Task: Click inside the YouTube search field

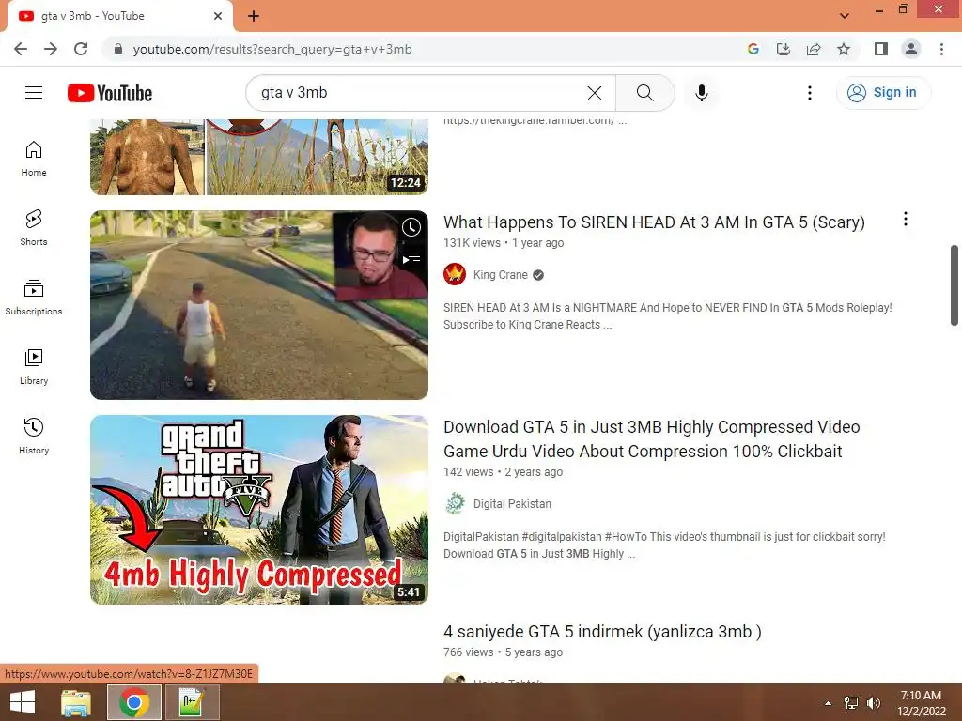Action: tap(417, 93)
